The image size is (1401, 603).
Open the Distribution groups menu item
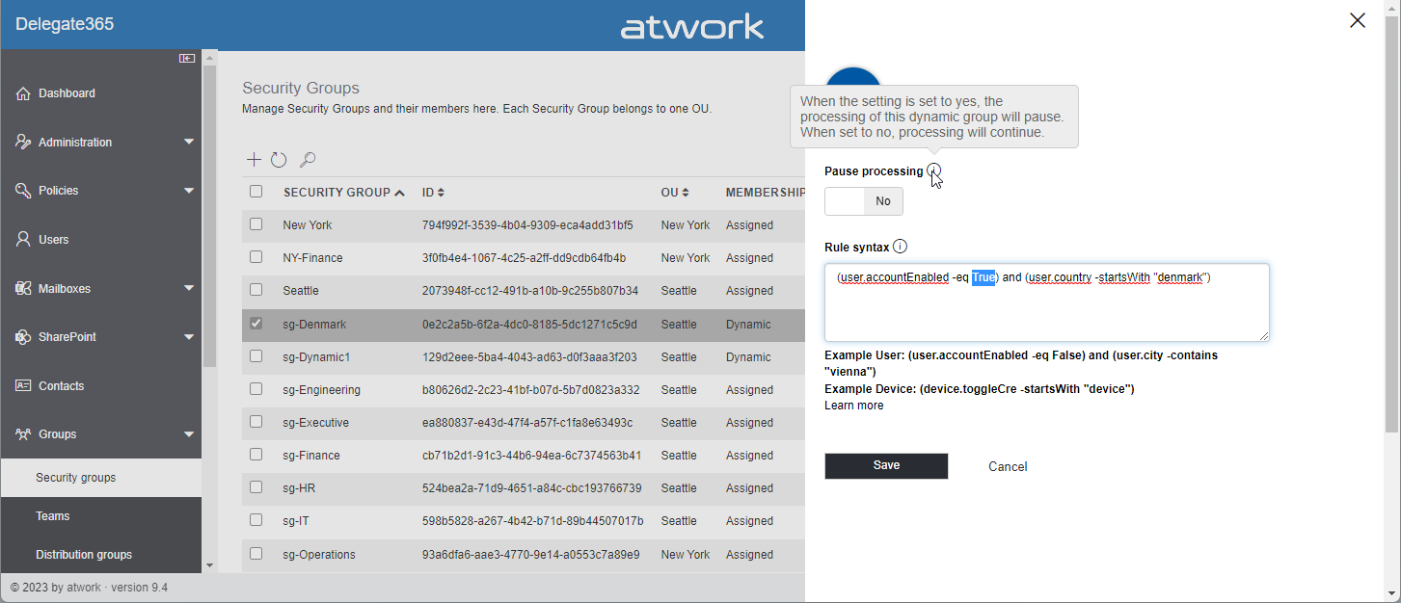tap(101, 555)
